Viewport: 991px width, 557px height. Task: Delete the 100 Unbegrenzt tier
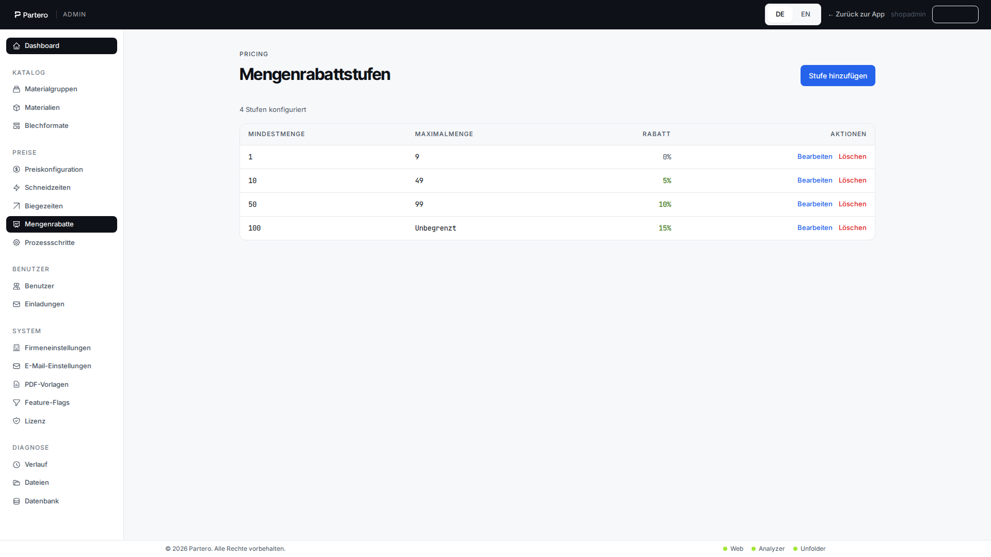[x=852, y=228]
